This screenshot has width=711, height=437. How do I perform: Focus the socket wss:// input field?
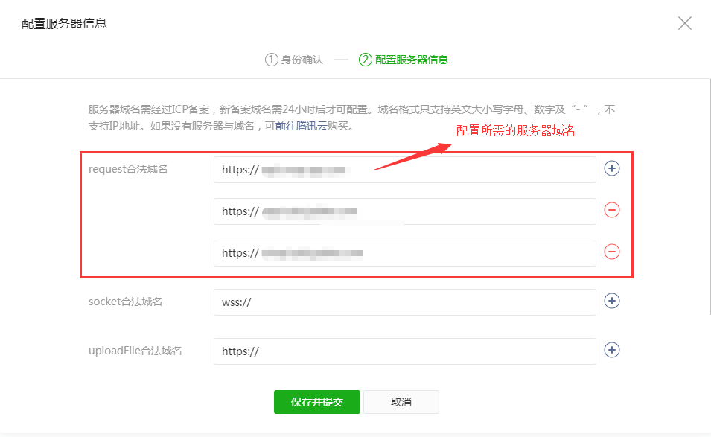(x=404, y=302)
